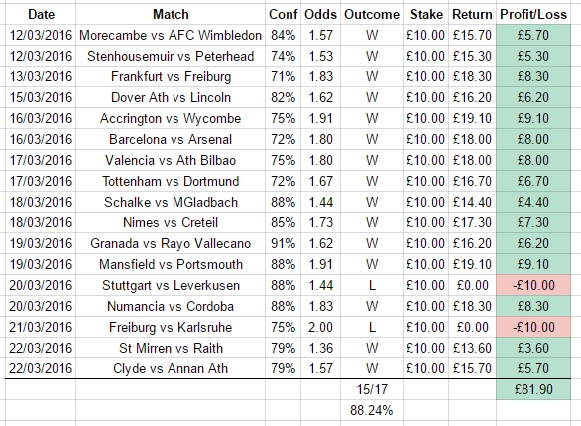
Task: Select the Odds column header
Action: click(x=320, y=15)
